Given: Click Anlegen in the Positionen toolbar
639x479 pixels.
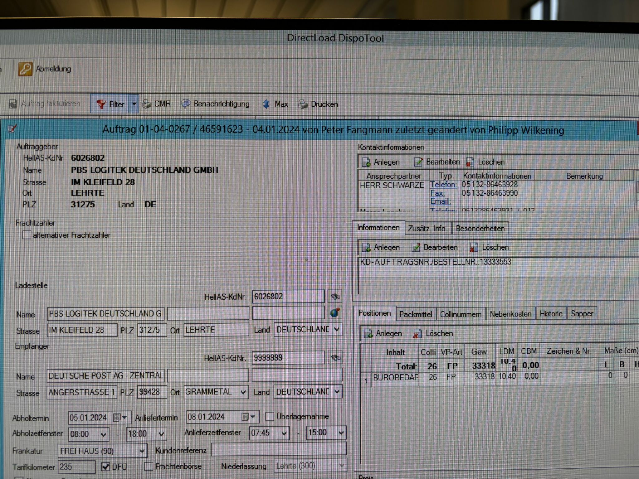Looking at the screenshot, I should tap(383, 334).
